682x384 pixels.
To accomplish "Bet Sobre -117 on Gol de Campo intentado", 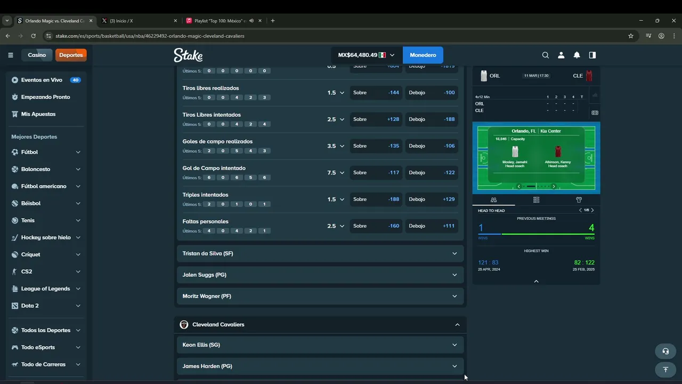I will pyautogui.click(x=376, y=173).
